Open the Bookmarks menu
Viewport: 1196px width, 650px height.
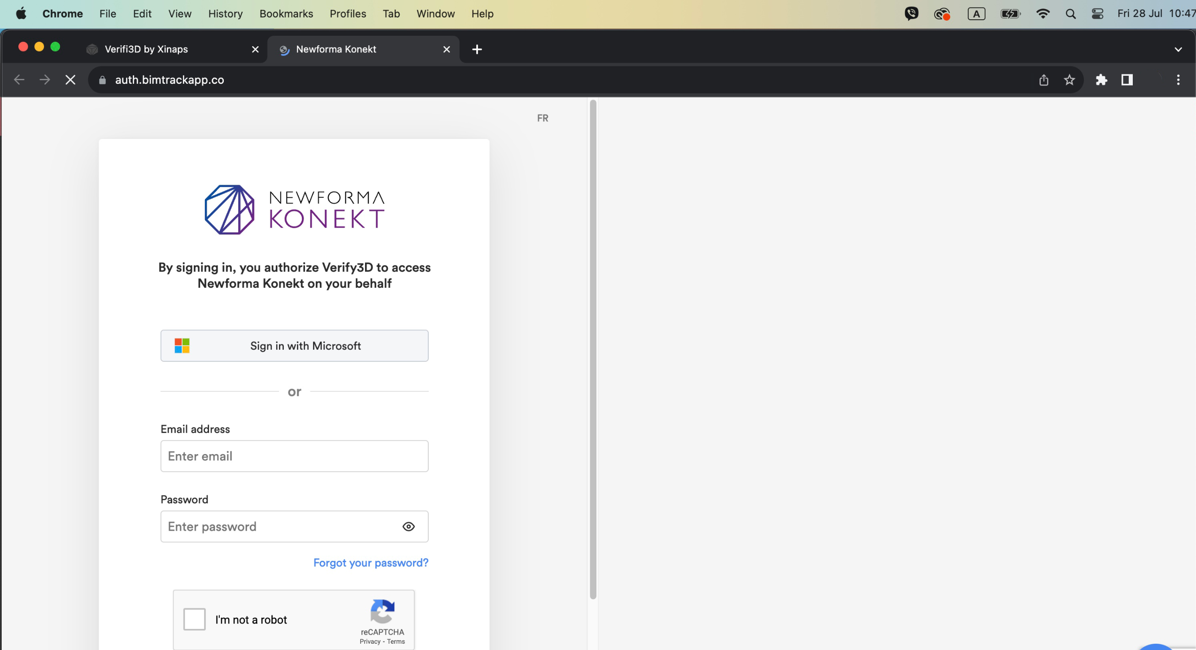point(286,13)
